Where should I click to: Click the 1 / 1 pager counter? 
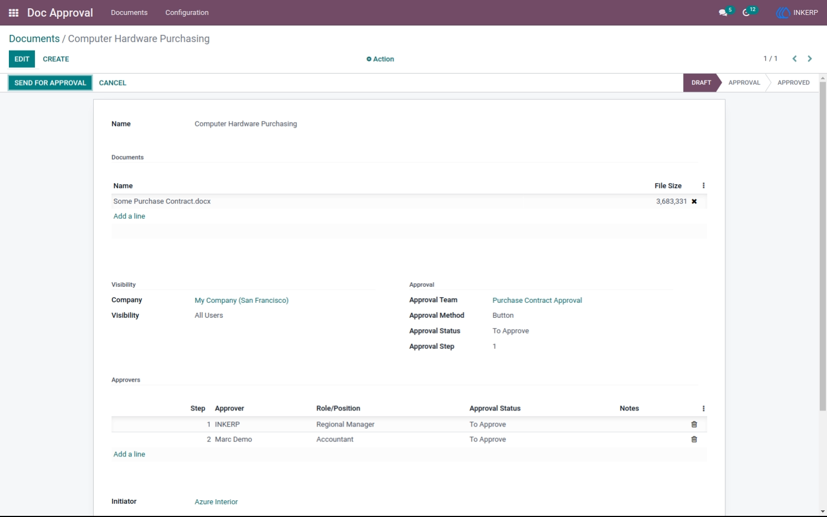[x=770, y=59]
